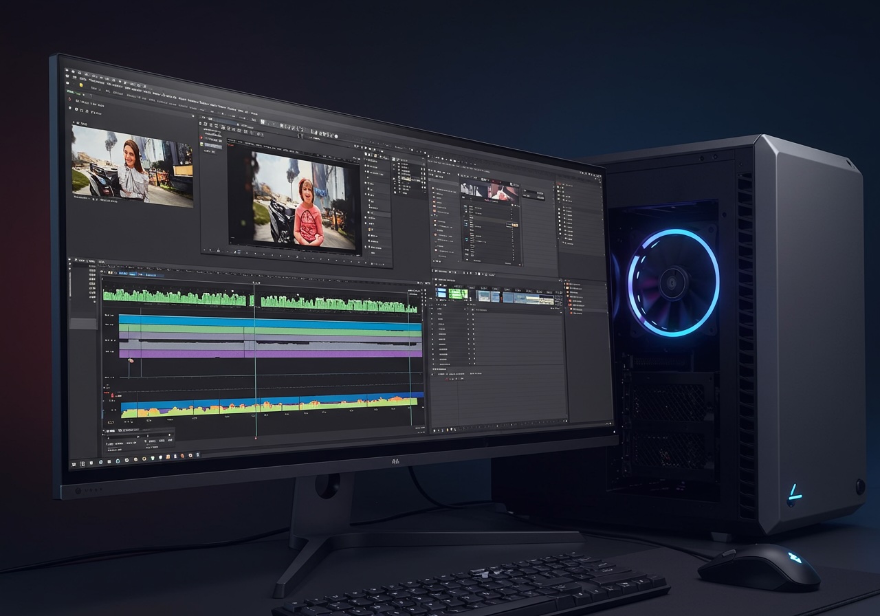Select the orange keyframe marker below the purple track
This screenshot has height=616, width=880.
pyautogui.click(x=131, y=360)
